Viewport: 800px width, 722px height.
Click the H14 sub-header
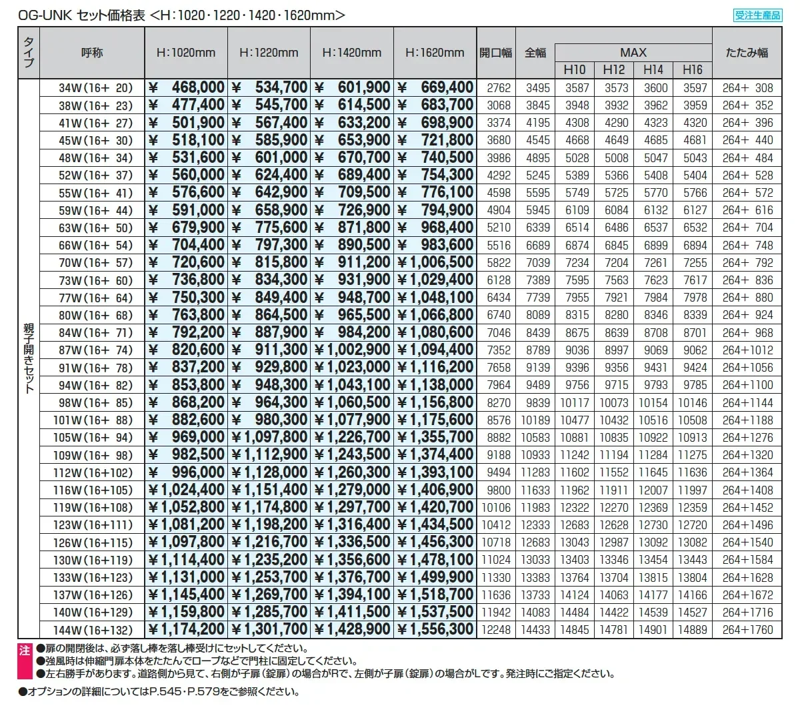pyautogui.click(x=653, y=69)
